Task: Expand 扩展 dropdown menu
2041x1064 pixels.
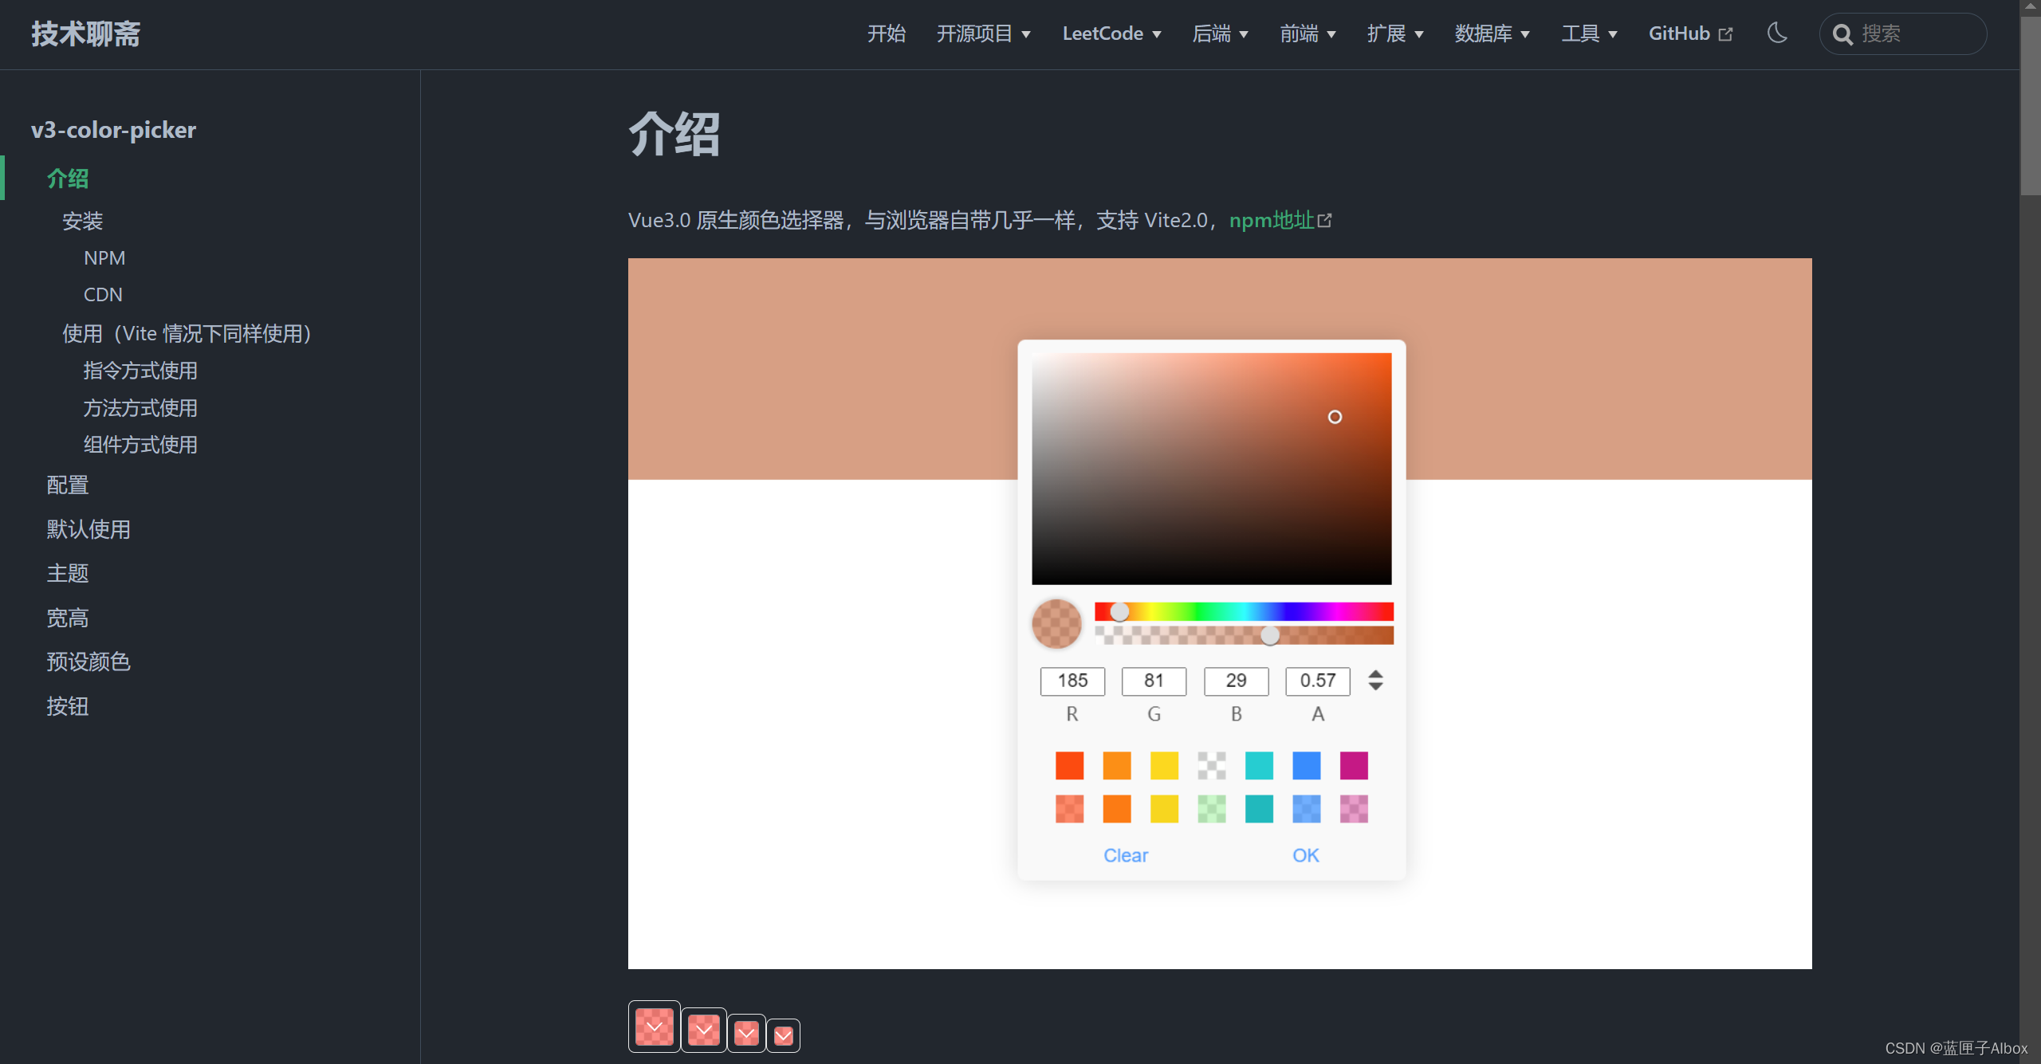Action: [1395, 33]
